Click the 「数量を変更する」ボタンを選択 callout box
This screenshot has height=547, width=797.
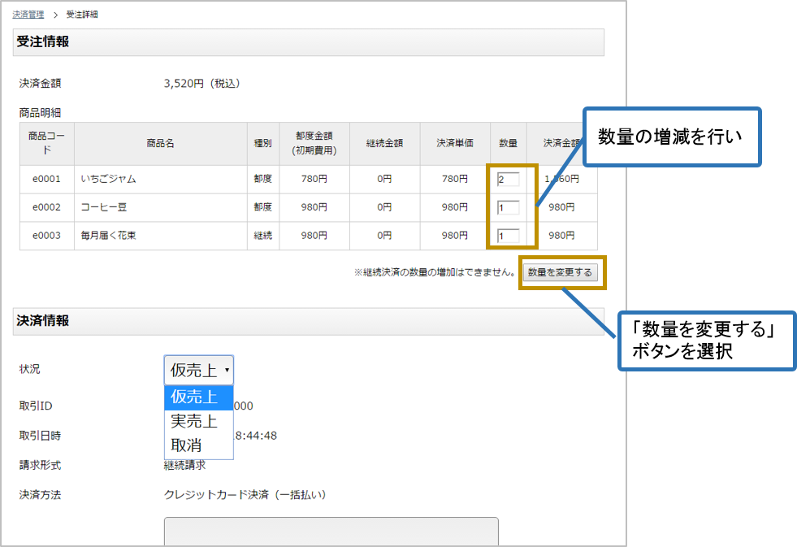point(704,341)
